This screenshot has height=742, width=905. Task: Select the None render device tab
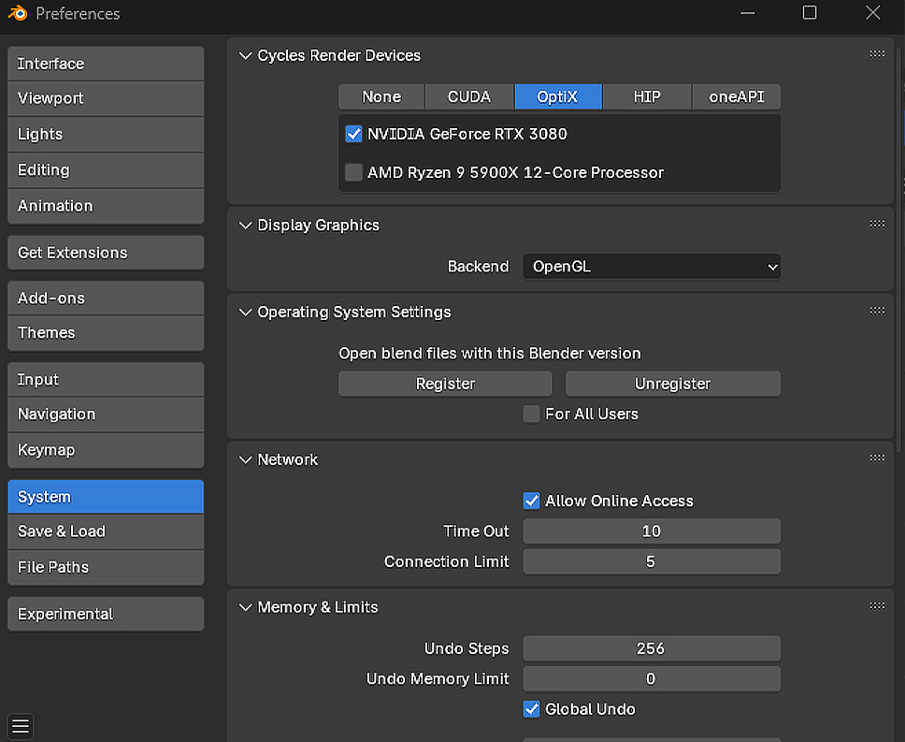click(x=381, y=96)
